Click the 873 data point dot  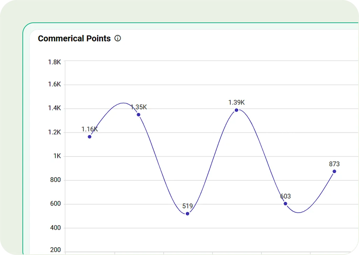pyautogui.click(x=334, y=171)
